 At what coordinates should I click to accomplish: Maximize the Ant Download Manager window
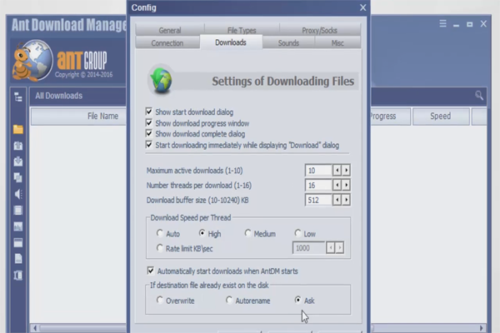(x=470, y=24)
